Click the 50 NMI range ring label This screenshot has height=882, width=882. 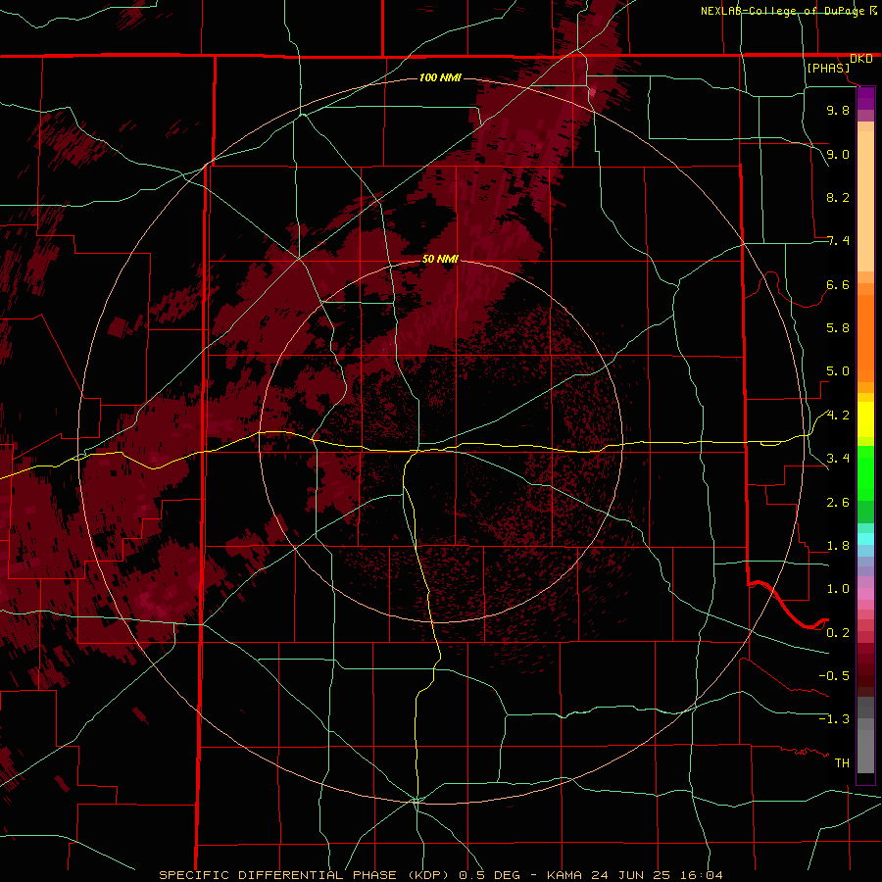tap(440, 260)
